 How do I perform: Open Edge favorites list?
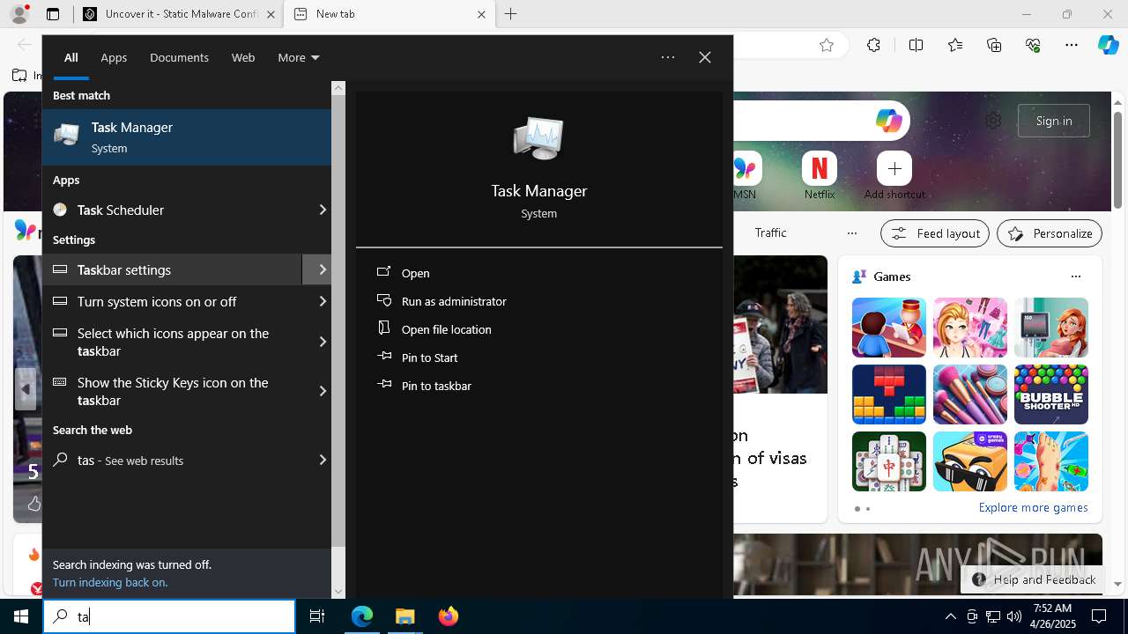[955, 45]
